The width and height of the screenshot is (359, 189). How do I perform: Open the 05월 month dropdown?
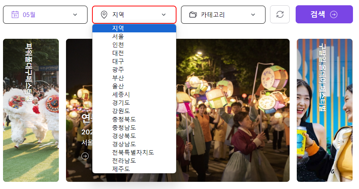coord(45,15)
